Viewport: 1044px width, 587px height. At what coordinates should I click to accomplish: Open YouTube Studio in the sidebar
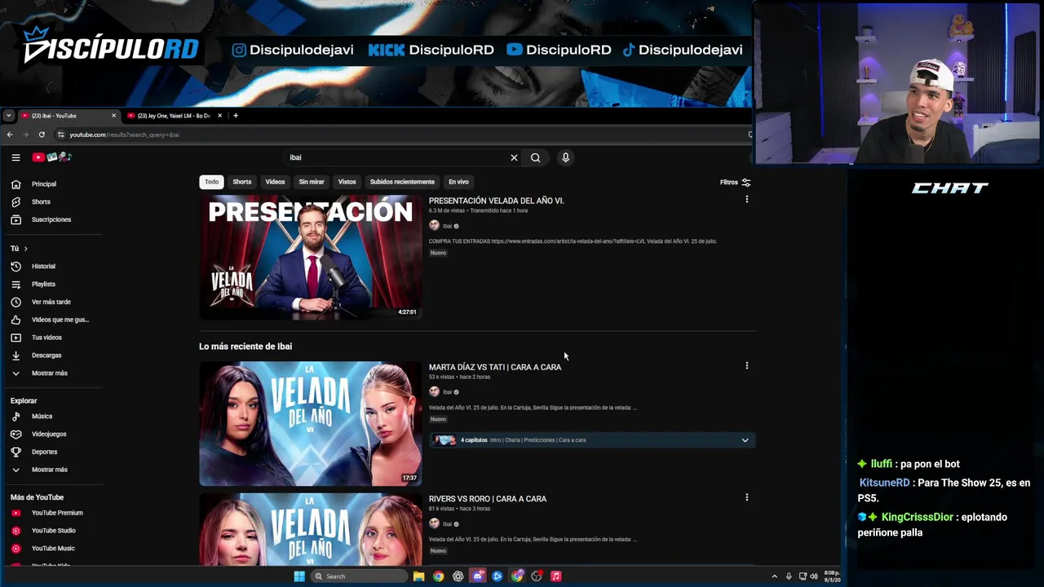coord(53,531)
